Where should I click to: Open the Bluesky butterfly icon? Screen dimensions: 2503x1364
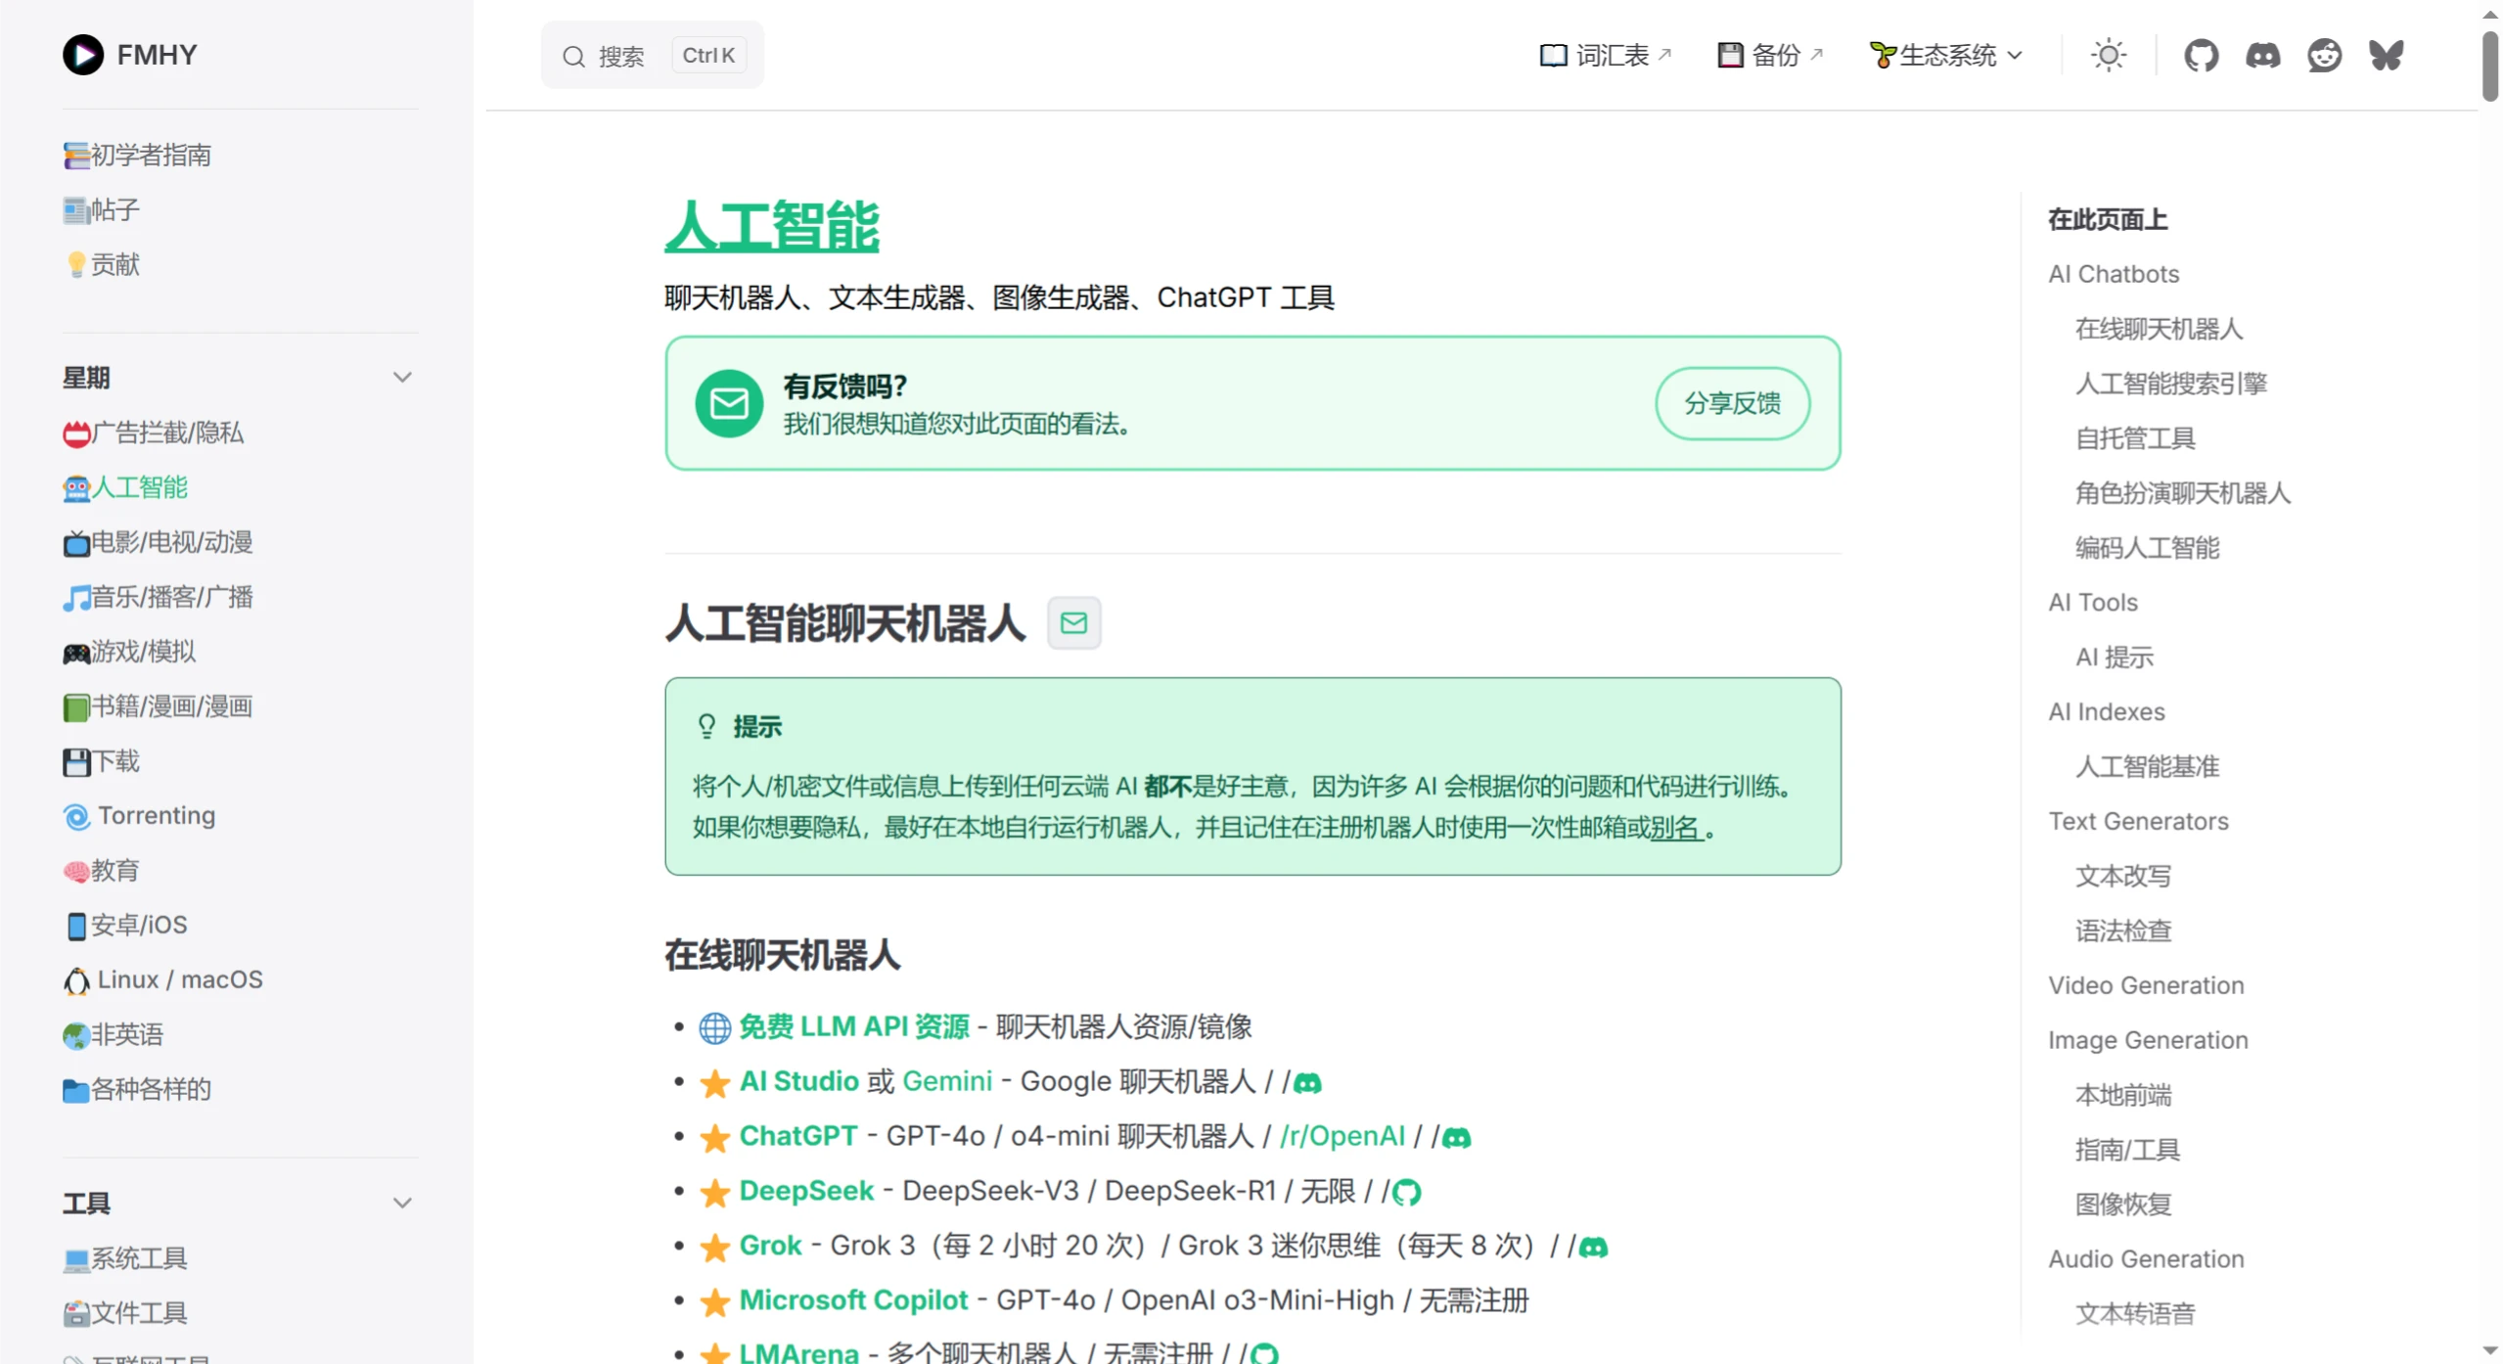(2386, 55)
